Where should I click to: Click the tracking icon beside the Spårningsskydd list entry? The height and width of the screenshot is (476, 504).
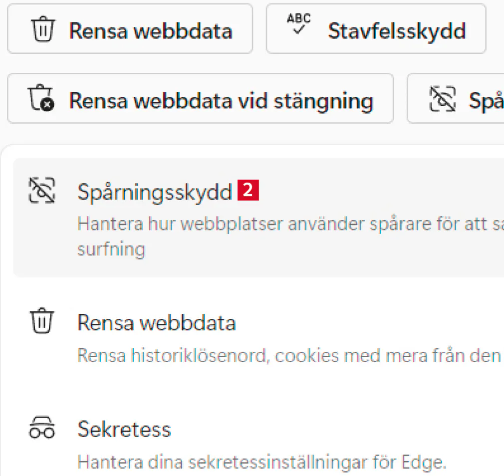pyautogui.click(x=43, y=191)
